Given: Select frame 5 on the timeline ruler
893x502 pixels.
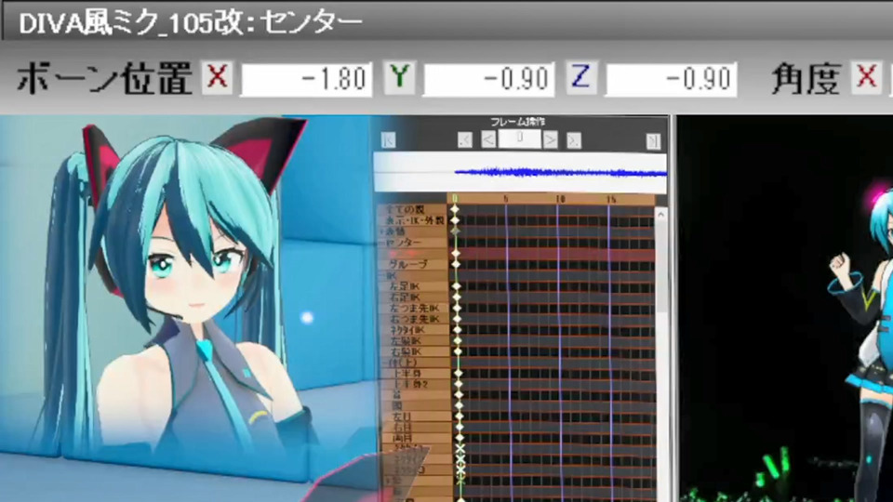Looking at the screenshot, I should tap(506, 199).
